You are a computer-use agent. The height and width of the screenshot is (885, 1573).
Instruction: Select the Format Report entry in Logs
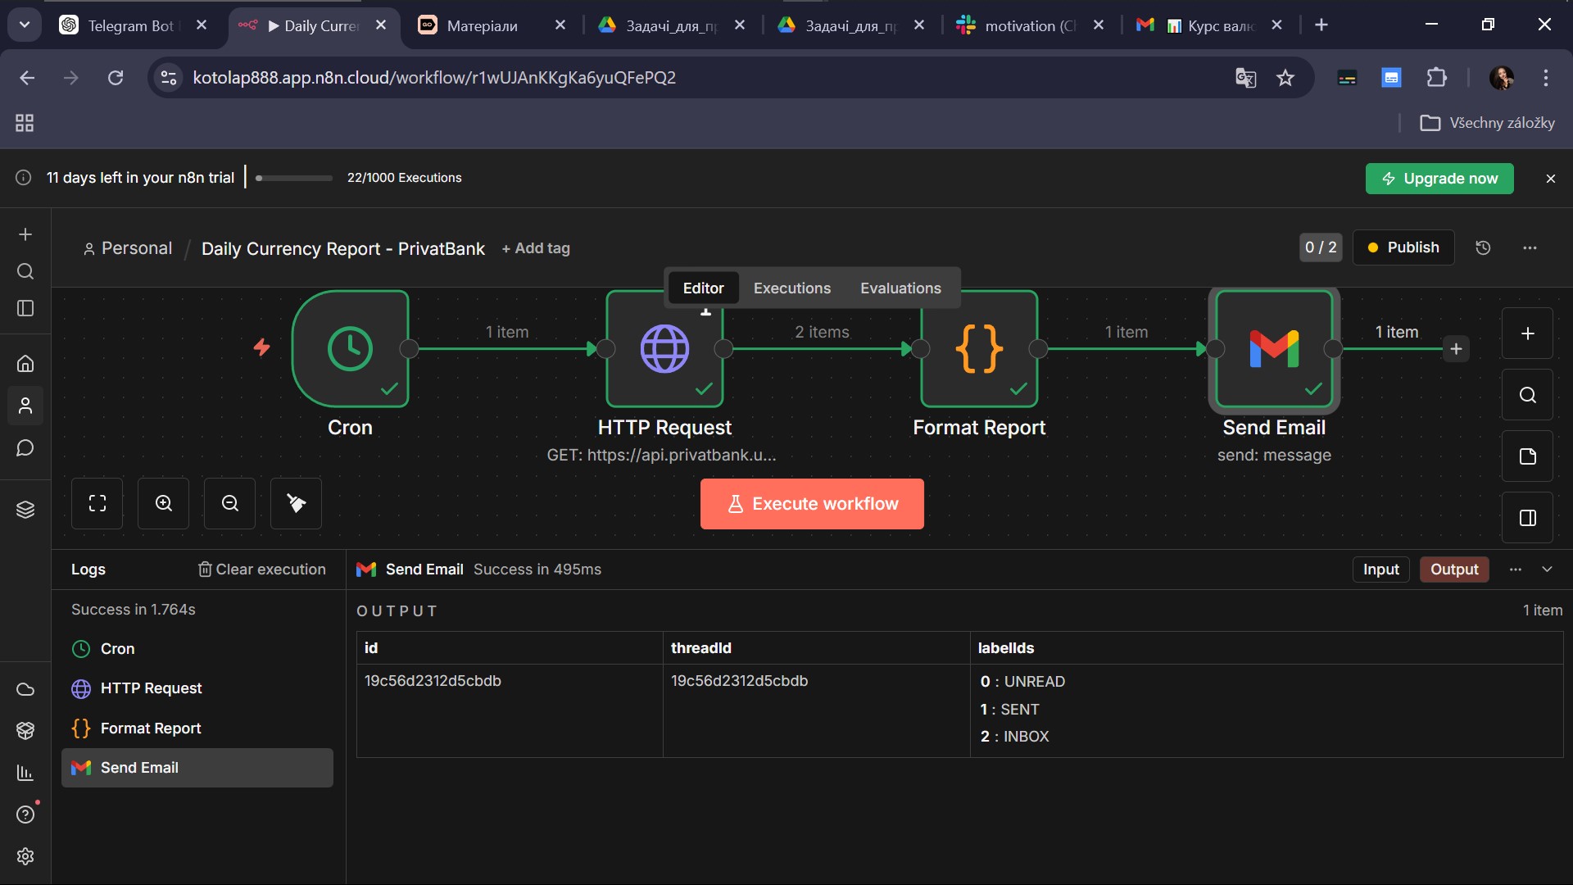[x=197, y=728]
